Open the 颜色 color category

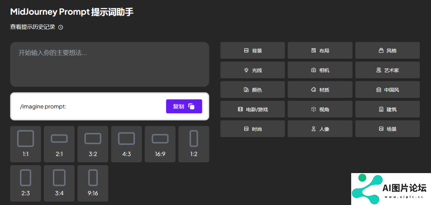[x=253, y=90]
